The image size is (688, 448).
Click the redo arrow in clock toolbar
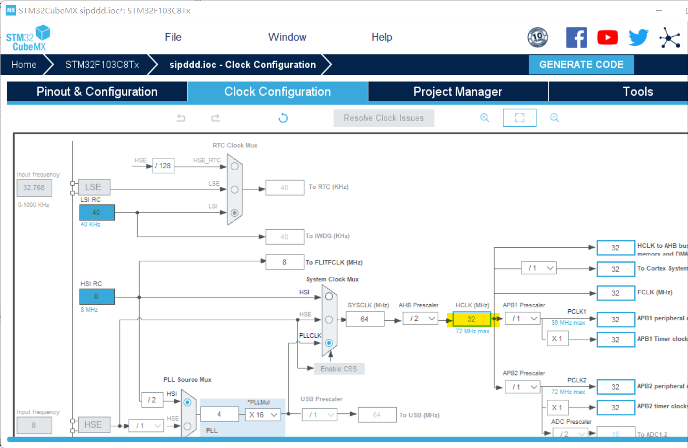(x=216, y=118)
